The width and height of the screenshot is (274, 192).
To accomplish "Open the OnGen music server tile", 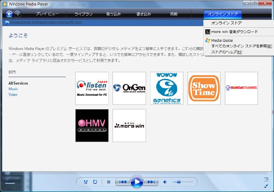I will pos(129,88).
